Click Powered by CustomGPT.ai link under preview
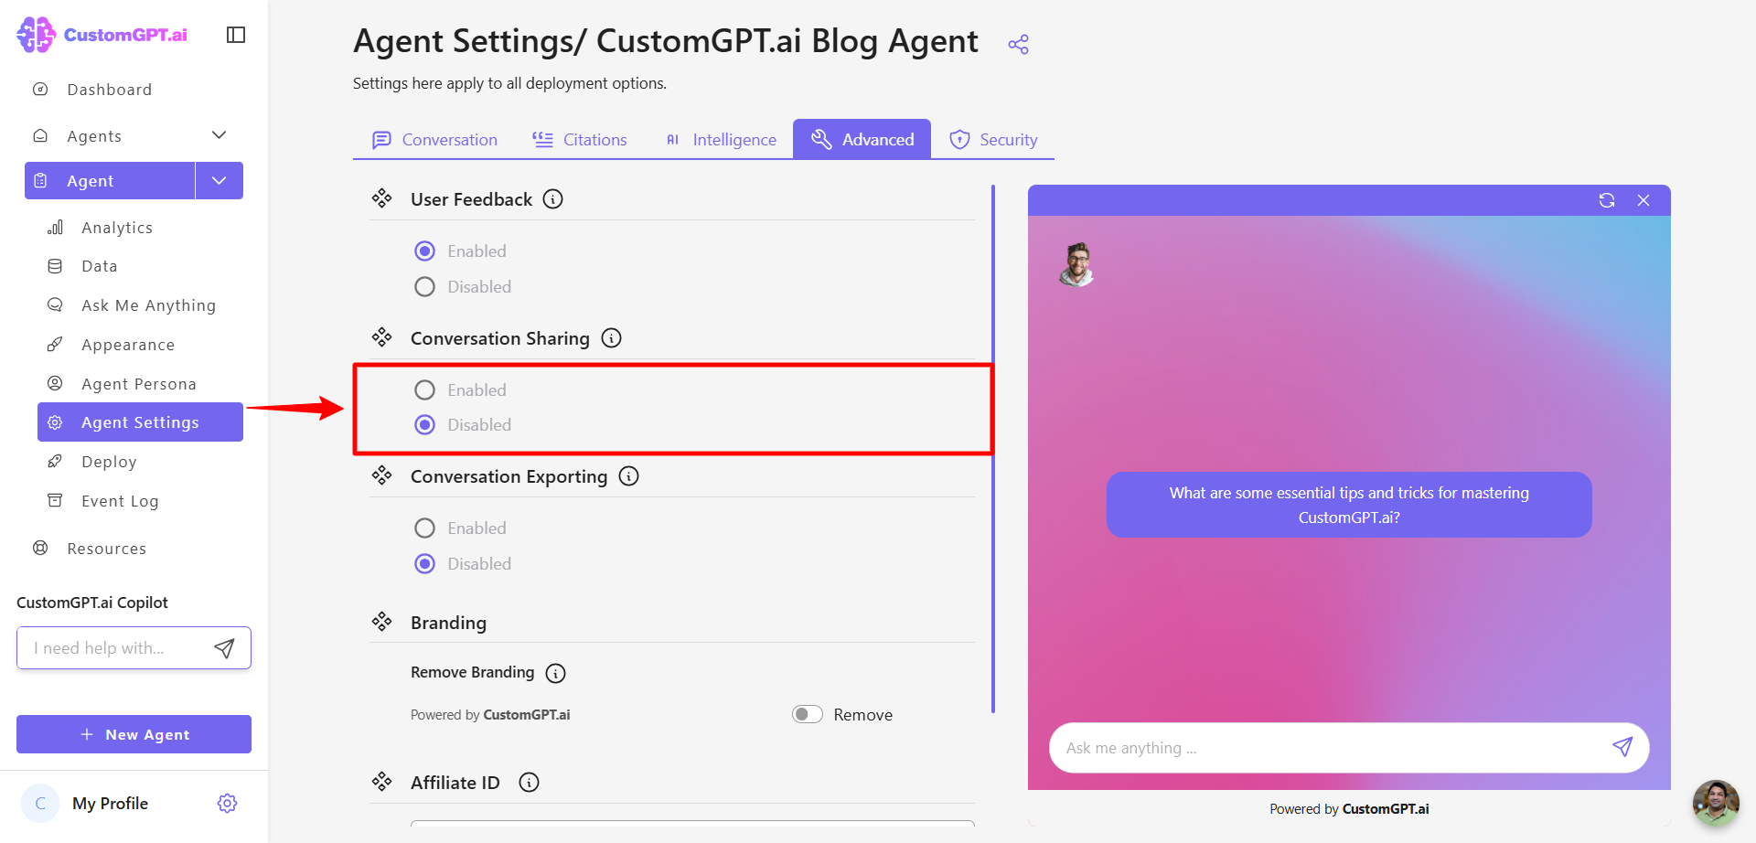Viewport: 1756px width, 843px height. click(1349, 809)
